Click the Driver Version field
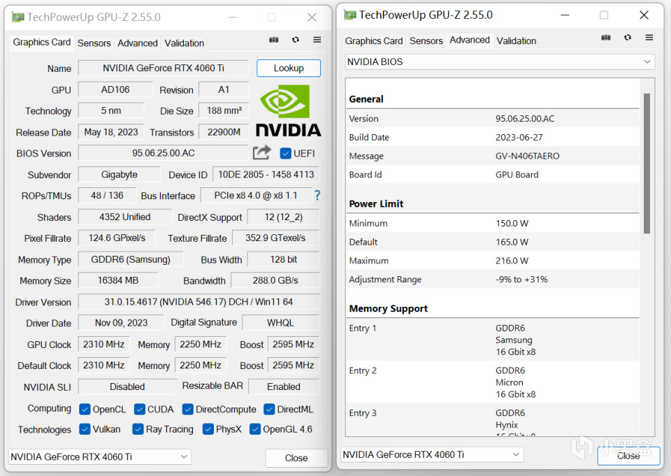This screenshot has height=476, width=671. (199, 302)
